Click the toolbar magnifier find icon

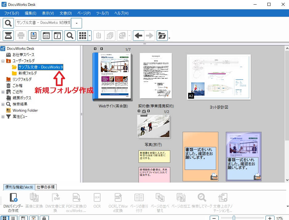70,36
